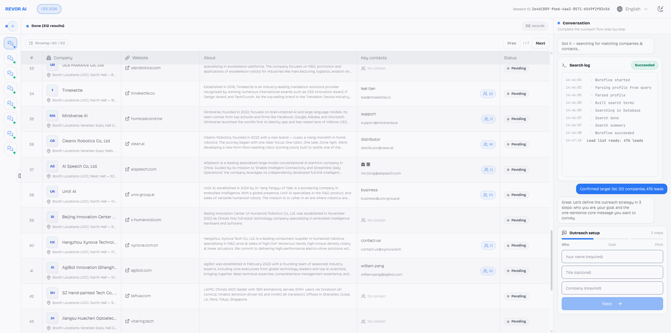Open timekettle.co via its external link icon
This screenshot has height=333, width=671.
pos(127,93)
